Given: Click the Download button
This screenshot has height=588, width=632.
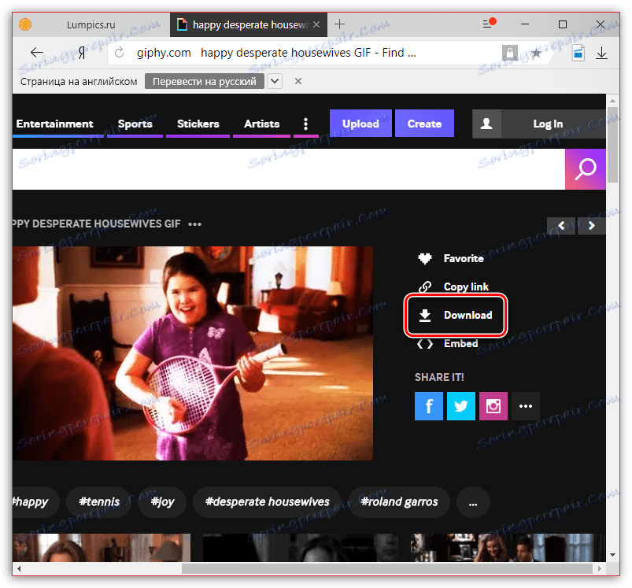Looking at the screenshot, I should (456, 315).
